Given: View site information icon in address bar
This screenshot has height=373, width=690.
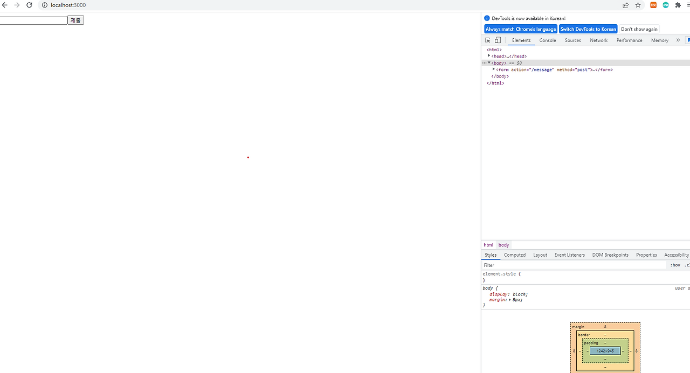Looking at the screenshot, I should [x=45, y=5].
